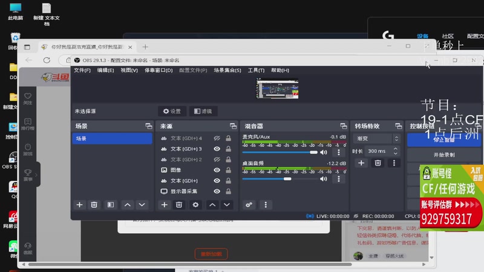This screenshot has width=484, height=272.
Task: Open mixer panel options menu dots
Action: (266, 205)
